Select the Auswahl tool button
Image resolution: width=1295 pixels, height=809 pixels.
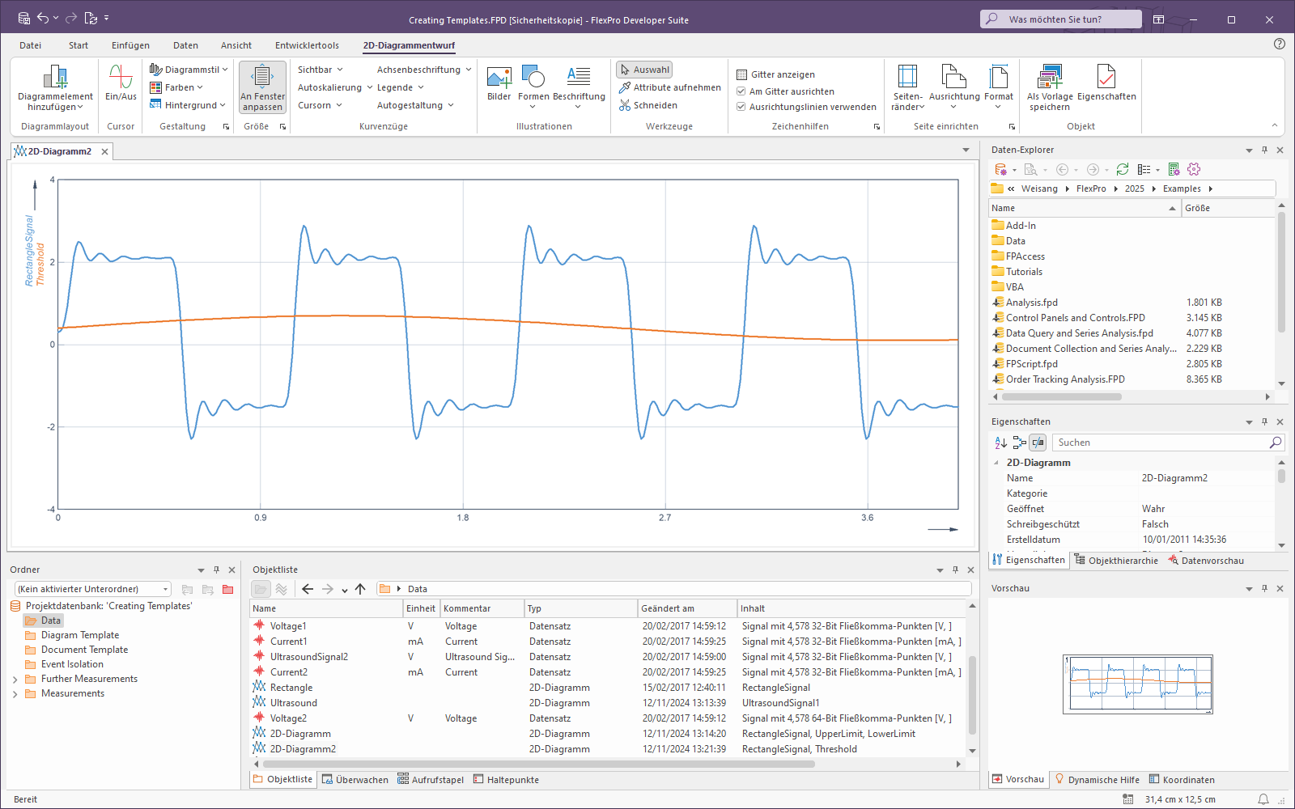(644, 70)
